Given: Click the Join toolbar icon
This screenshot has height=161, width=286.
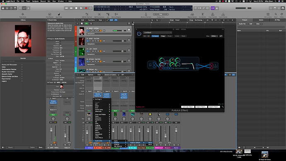Looking at the screenshot, I should point(108,14).
